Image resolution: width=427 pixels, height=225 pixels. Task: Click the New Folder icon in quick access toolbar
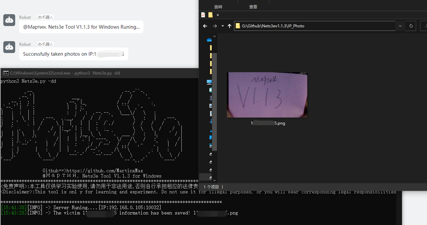tap(210, 15)
